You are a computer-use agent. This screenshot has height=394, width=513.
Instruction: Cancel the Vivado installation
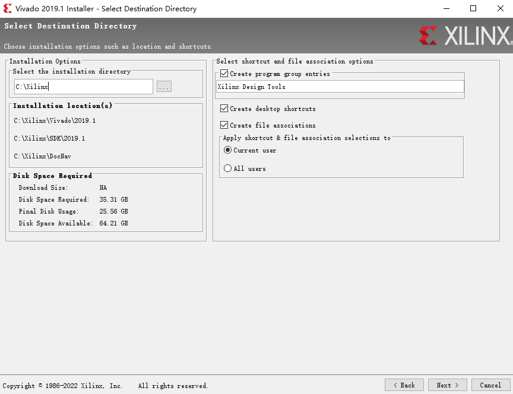pyautogui.click(x=491, y=385)
